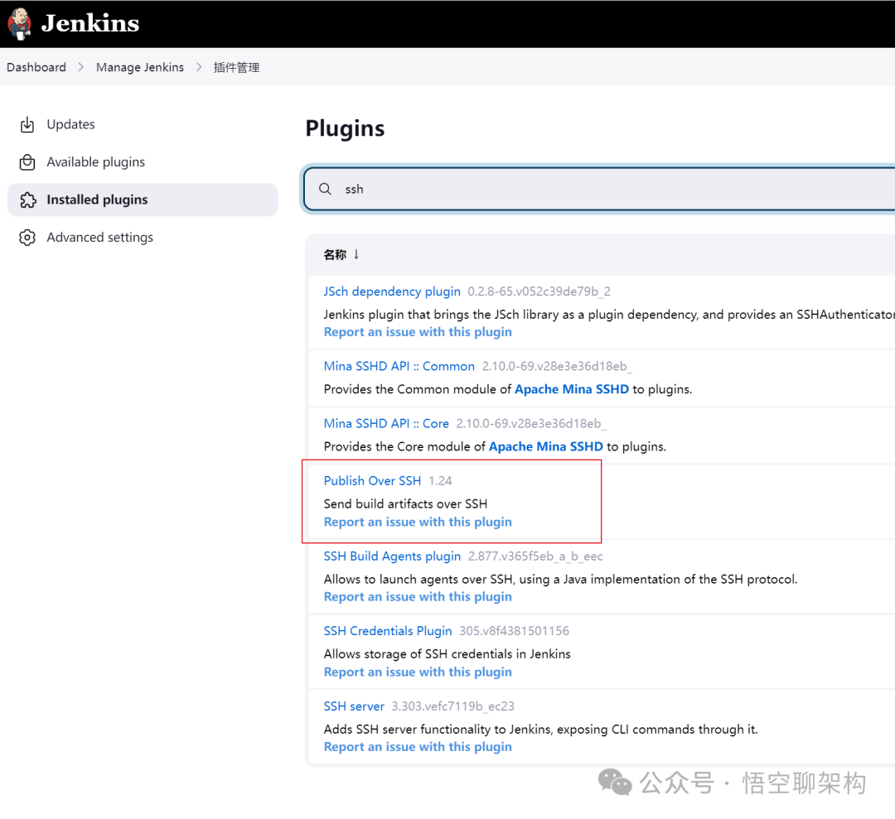Click the Updates download icon in sidebar
895x819 pixels.
pyautogui.click(x=27, y=125)
